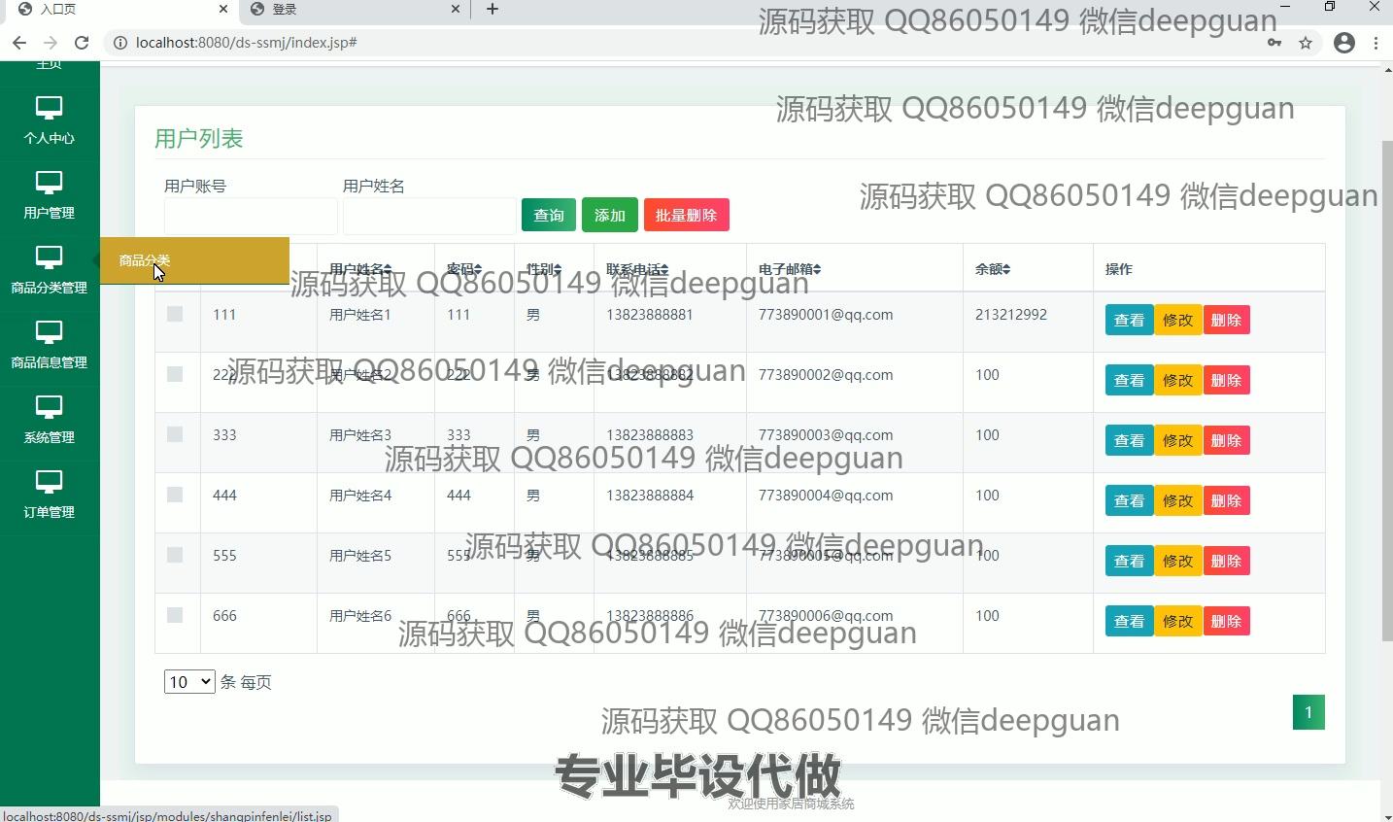Click the 用户列表 heading

pyautogui.click(x=199, y=138)
